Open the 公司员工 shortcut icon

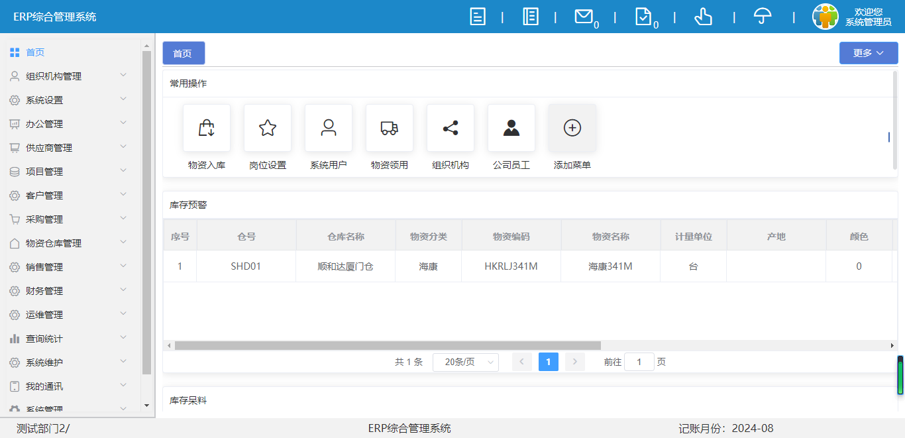tap(511, 128)
